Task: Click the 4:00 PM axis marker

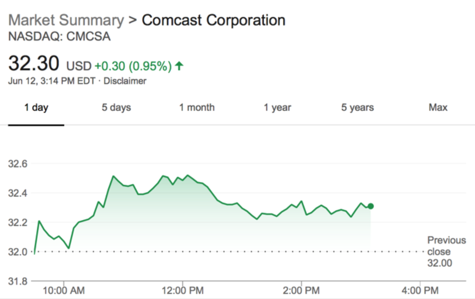Action: (x=420, y=290)
